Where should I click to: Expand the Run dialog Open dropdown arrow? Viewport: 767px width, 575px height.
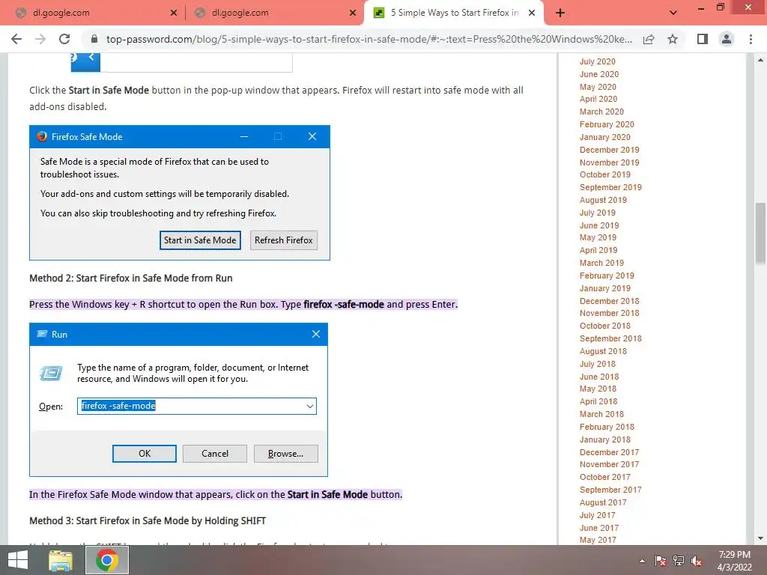309,406
